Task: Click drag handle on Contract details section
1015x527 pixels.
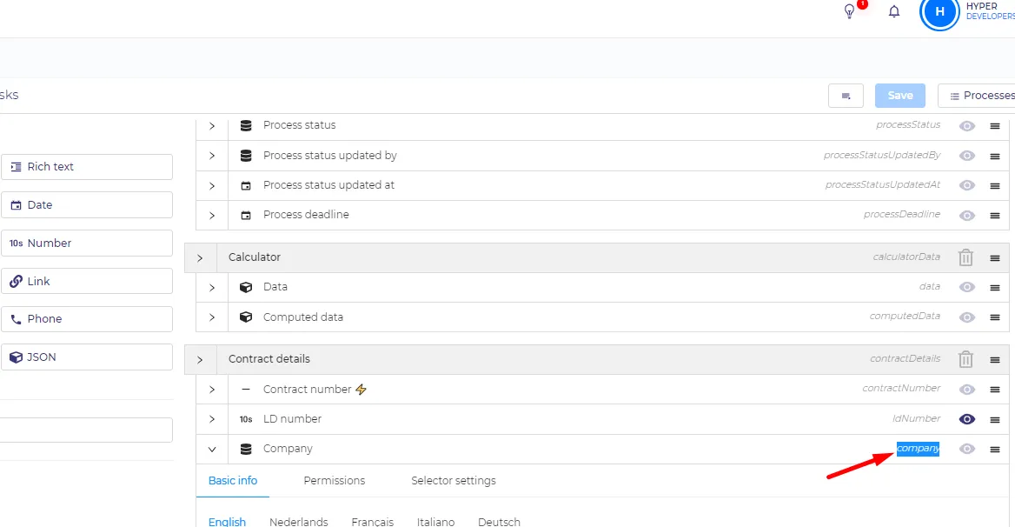Action: click(x=995, y=360)
